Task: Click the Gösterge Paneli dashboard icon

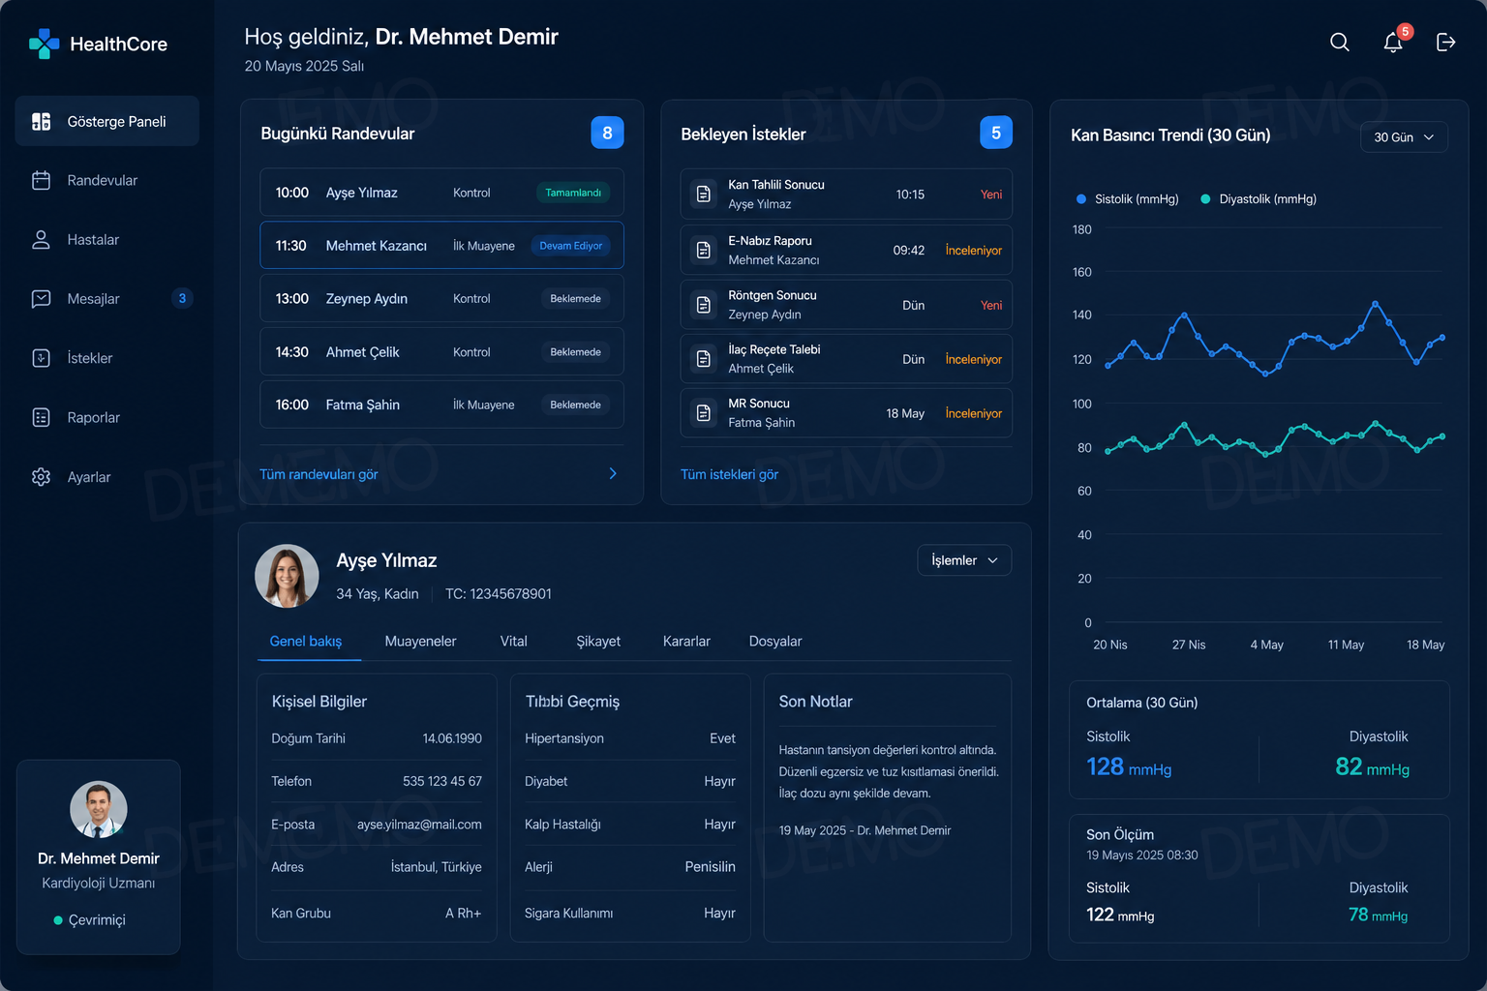Action: pos(41,121)
